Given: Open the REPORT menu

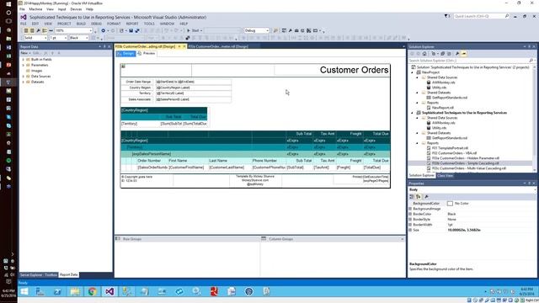Looking at the screenshot, I should point(132,24).
